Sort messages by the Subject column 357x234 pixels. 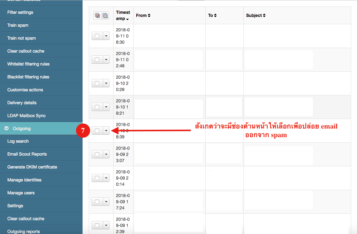[x=256, y=15]
